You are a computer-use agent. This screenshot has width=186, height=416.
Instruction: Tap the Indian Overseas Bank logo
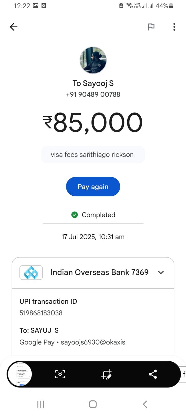pos(31,272)
